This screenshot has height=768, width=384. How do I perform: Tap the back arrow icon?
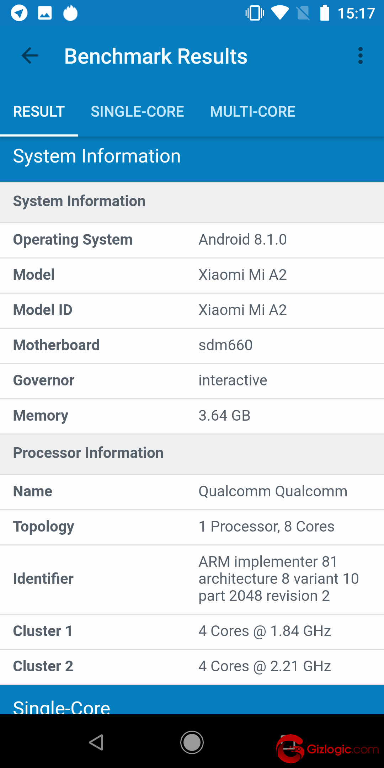pyautogui.click(x=30, y=56)
